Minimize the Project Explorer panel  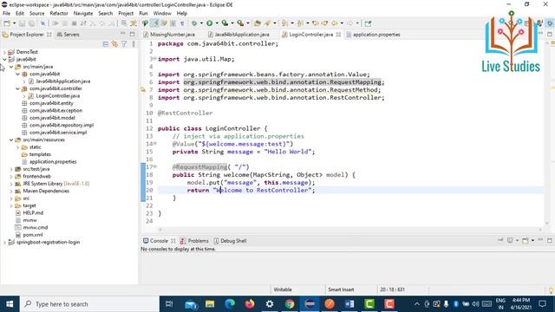pyautogui.click(x=123, y=34)
